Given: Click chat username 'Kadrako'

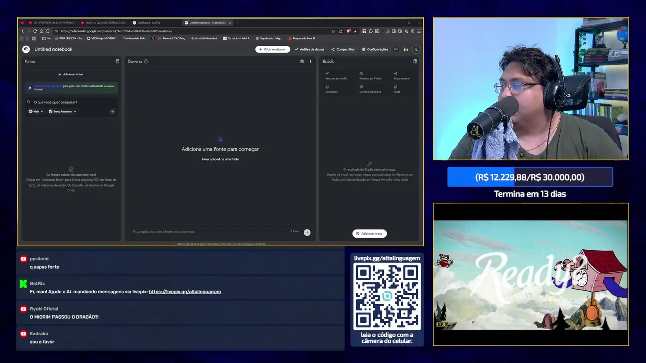Looking at the screenshot, I should [39, 334].
